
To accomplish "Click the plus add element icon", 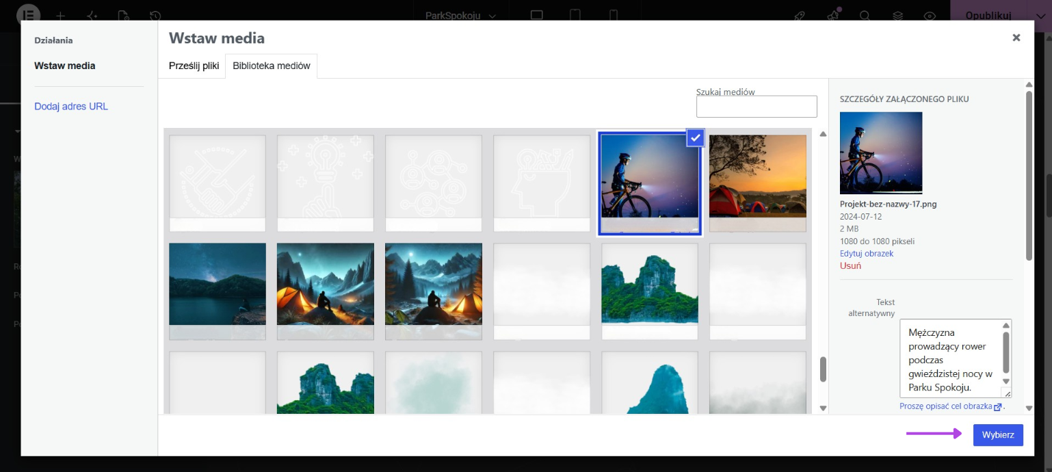I will [x=61, y=15].
